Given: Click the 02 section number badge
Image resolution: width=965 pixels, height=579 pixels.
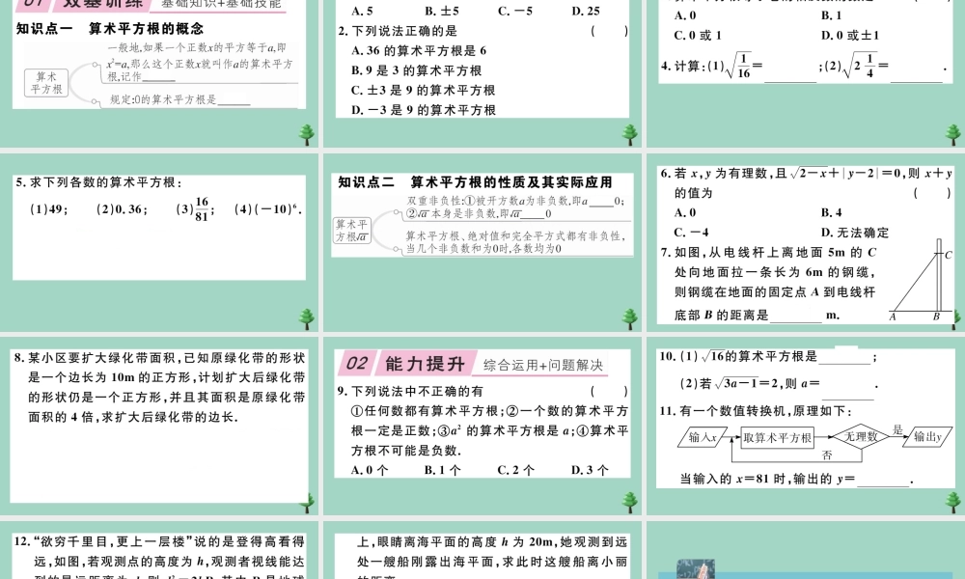Looking at the screenshot, I should (x=356, y=363).
